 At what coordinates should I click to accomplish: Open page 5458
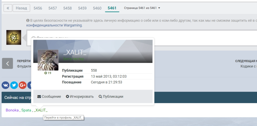[x=67, y=8]
